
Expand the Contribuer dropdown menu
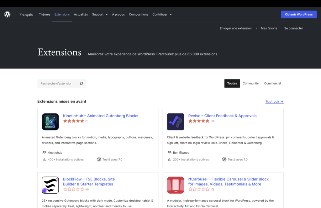(x=162, y=14)
